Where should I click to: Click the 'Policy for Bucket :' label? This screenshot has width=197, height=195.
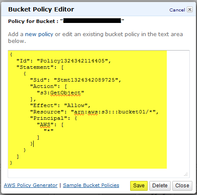(33, 21)
